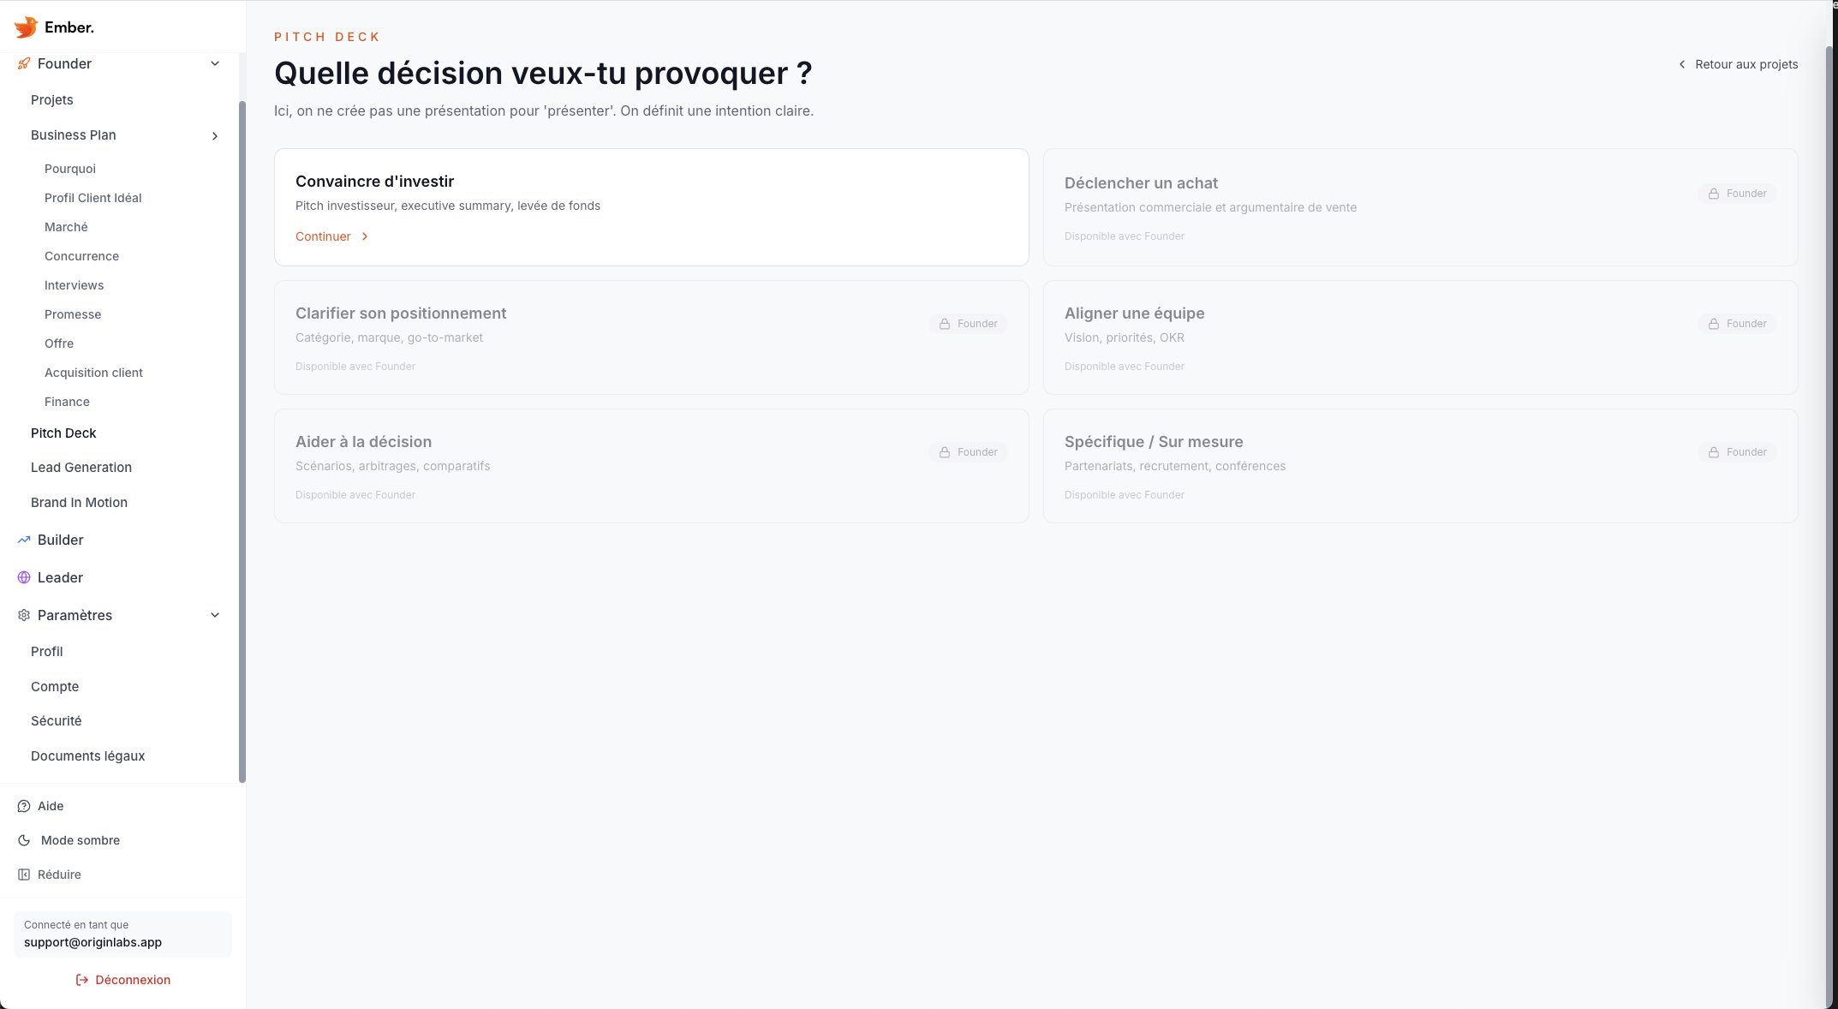Open Paramètres via the gear icon

click(23, 615)
